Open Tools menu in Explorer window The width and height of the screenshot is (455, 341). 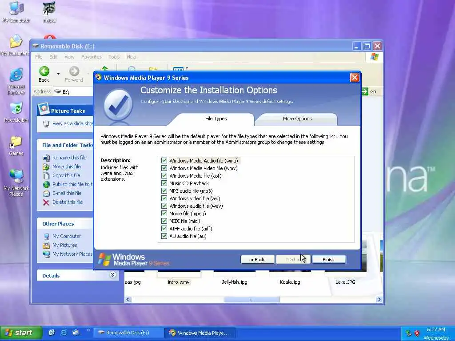tap(114, 57)
